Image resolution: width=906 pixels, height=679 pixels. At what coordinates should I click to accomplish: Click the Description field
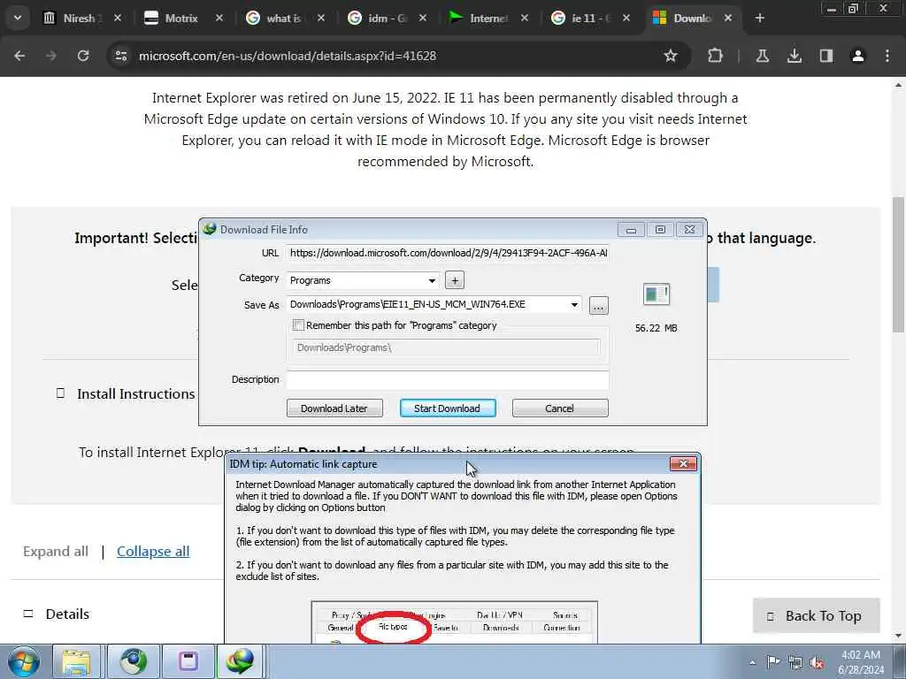pyautogui.click(x=448, y=380)
